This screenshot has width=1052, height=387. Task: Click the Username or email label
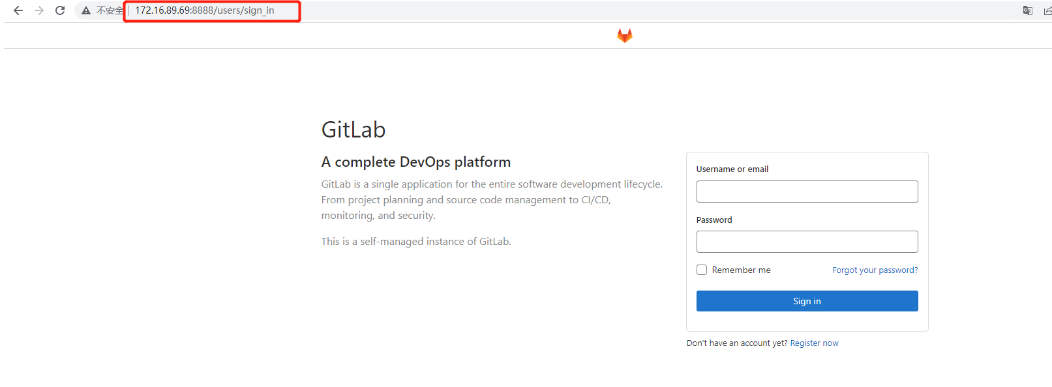(732, 169)
